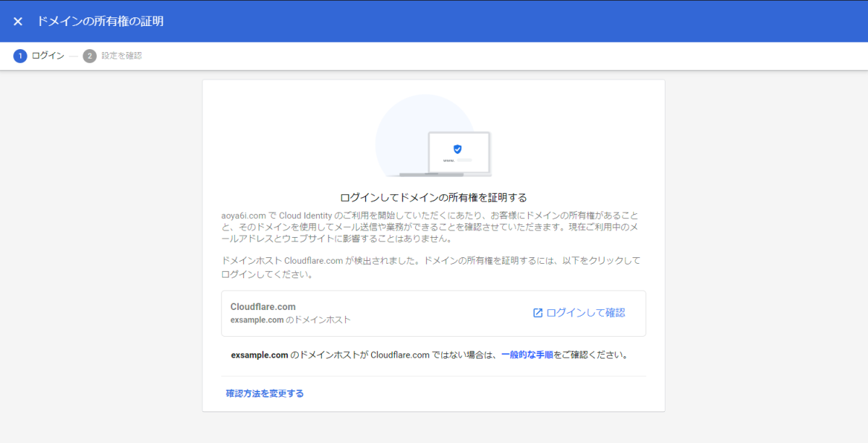
Task: Click 確認方法を変更する link
Action: (x=265, y=394)
